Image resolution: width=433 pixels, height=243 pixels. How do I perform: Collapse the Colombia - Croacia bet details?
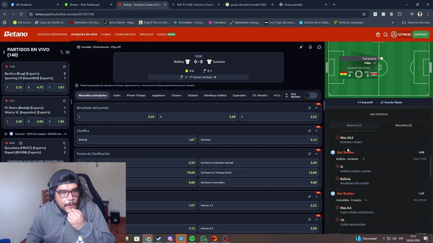click(366, 200)
